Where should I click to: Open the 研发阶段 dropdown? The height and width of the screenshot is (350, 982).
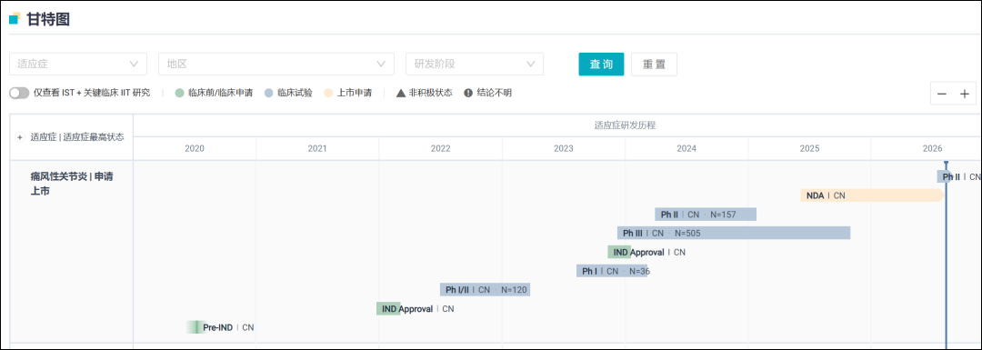(475, 64)
